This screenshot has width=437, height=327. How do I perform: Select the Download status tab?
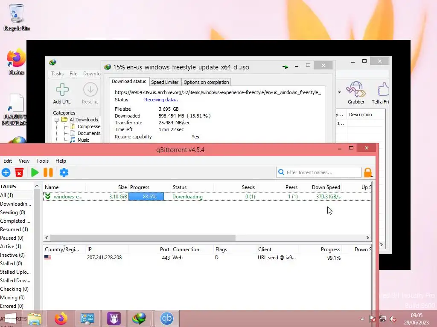[x=129, y=81]
